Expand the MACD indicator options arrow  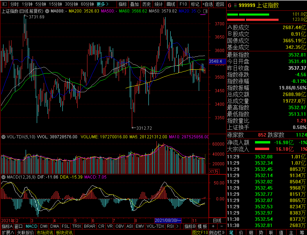click(x=3, y=177)
